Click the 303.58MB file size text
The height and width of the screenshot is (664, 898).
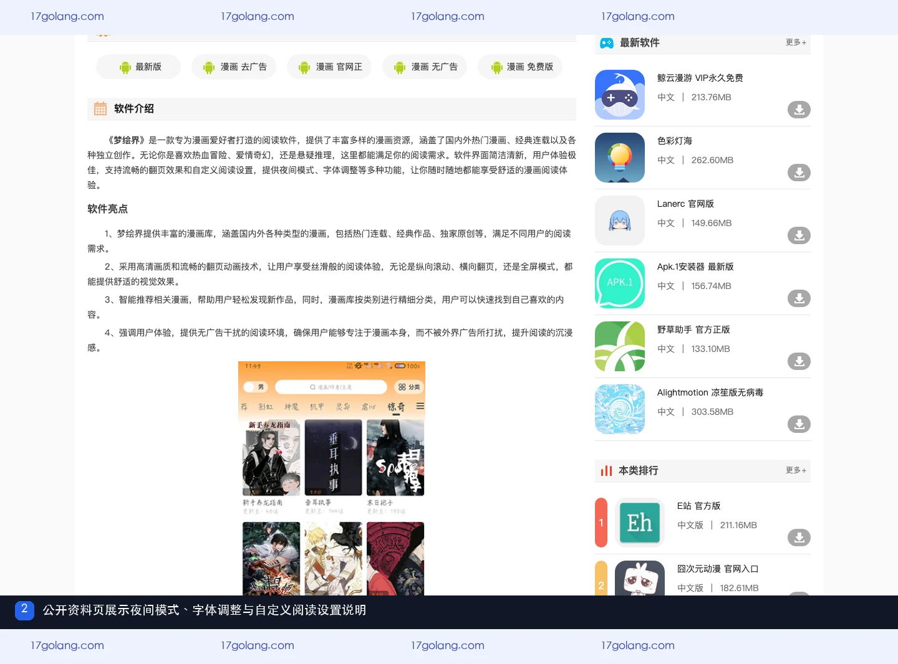click(x=712, y=412)
